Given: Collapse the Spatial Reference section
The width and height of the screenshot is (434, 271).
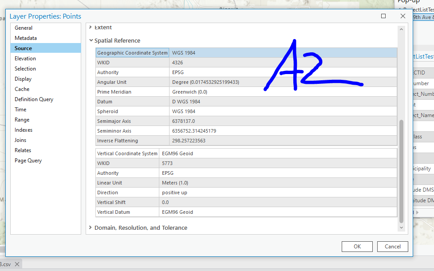Looking at the screenshot, I should coord(91,40).
